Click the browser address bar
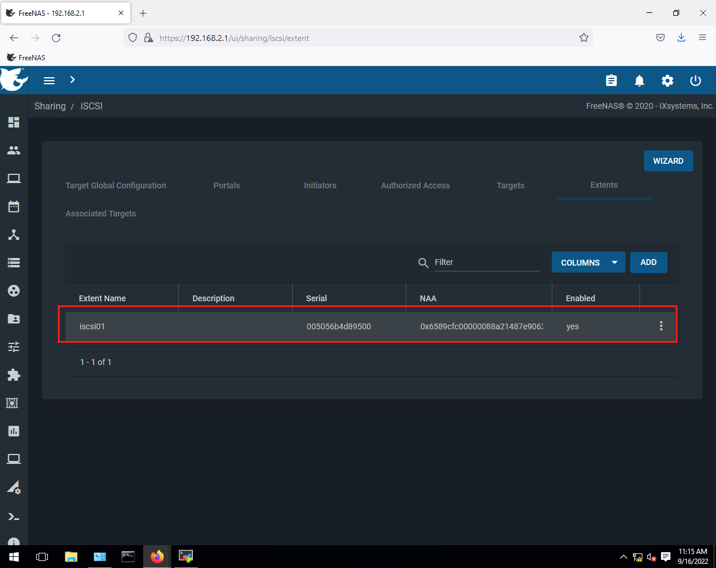Viewport: 716px width, 568px height. click(x=358, y=38)
